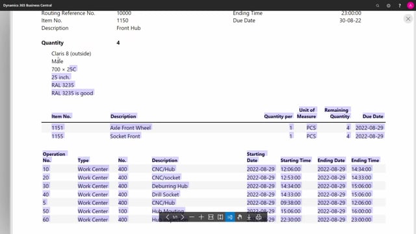Switch to the hand pan tool

tap(240, 217)
